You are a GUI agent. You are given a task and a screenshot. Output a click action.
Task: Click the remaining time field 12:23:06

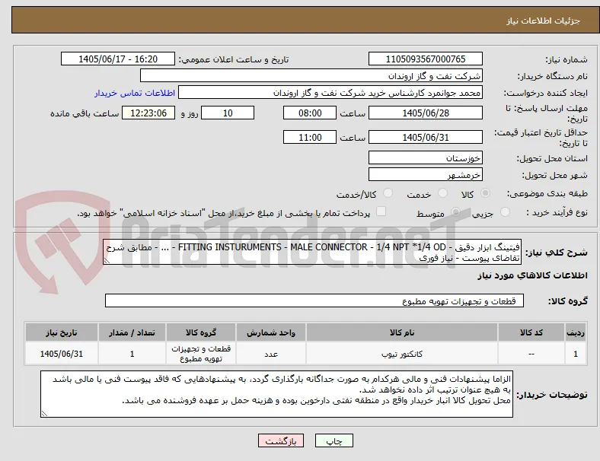point(148,113)
